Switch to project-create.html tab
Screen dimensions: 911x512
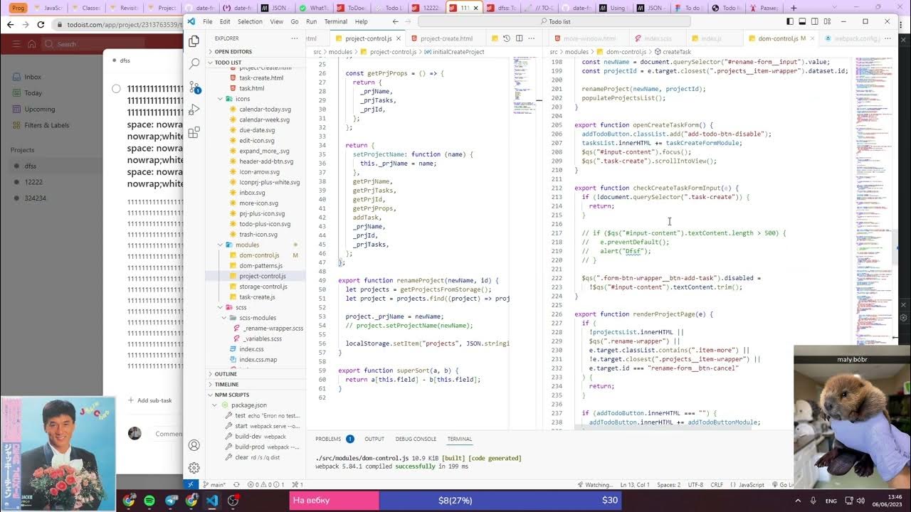point(446,38)
